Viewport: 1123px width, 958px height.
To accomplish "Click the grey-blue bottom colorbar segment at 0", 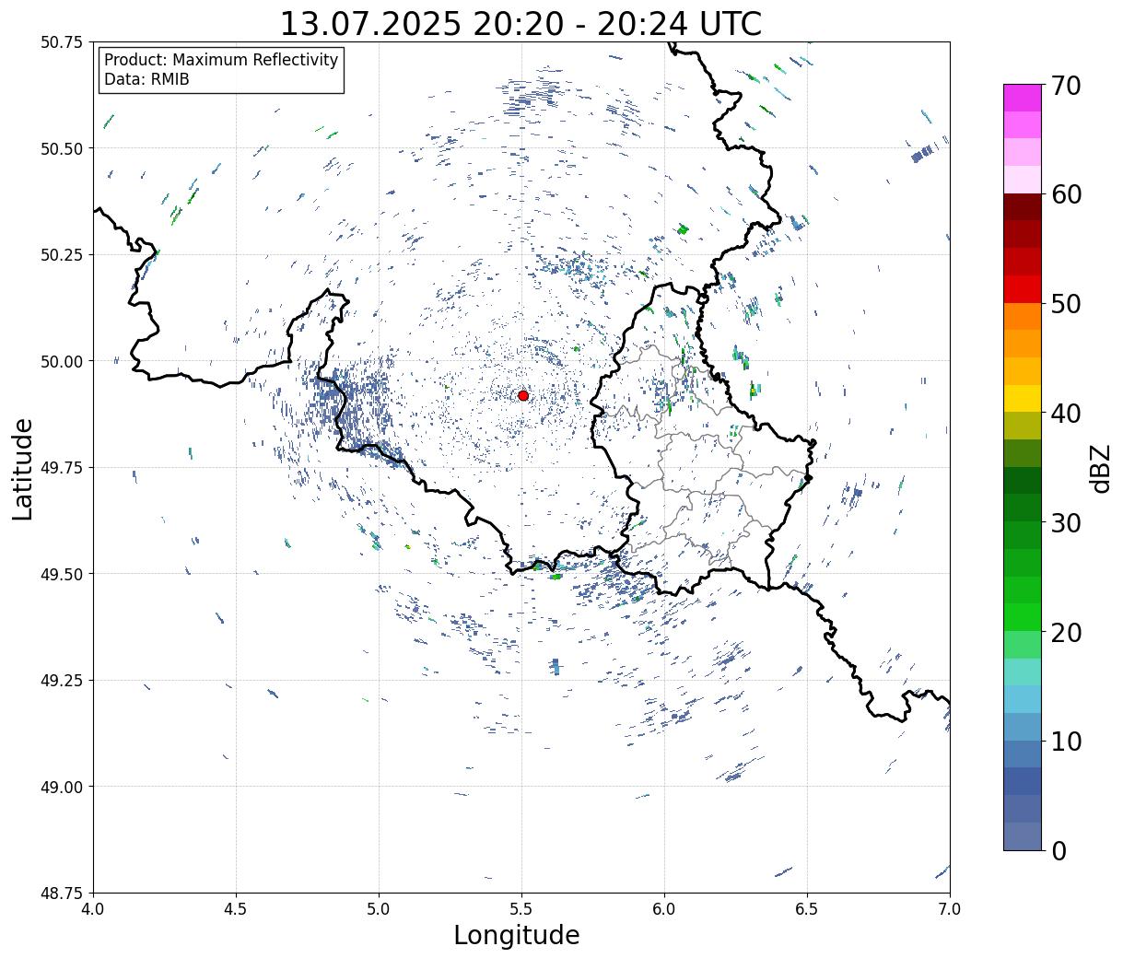I will 1023,835.
